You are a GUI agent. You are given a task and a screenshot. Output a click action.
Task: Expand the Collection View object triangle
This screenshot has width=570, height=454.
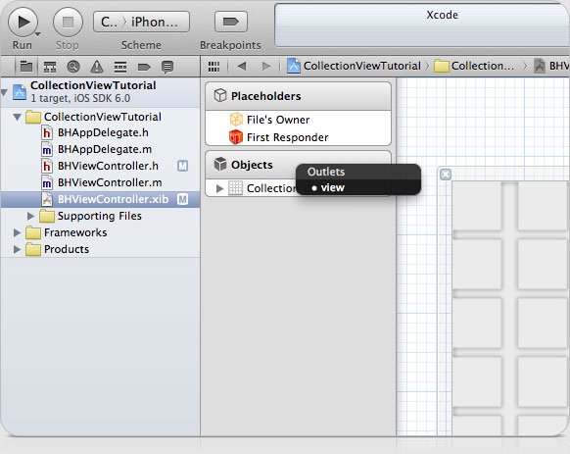coord(219,188)
